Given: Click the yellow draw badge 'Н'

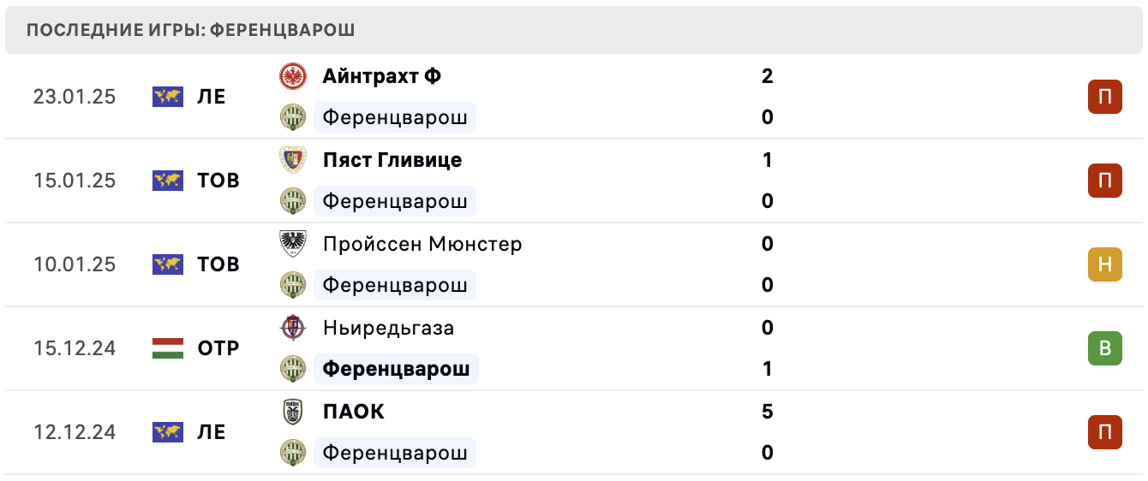Looking at the screenshot, I should point(1104,264).
